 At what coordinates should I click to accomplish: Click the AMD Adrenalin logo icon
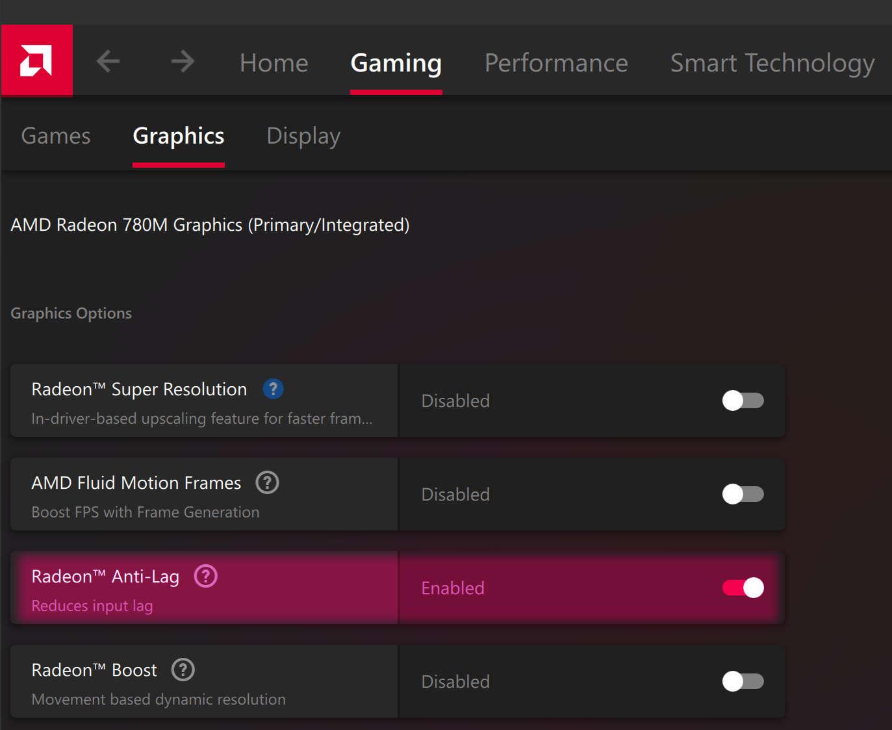[x=36, y=60]
